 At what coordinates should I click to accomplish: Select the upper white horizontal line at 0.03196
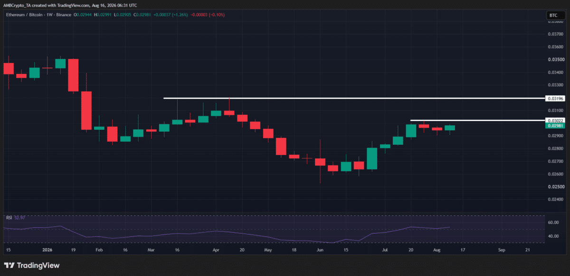pos(353,98)
